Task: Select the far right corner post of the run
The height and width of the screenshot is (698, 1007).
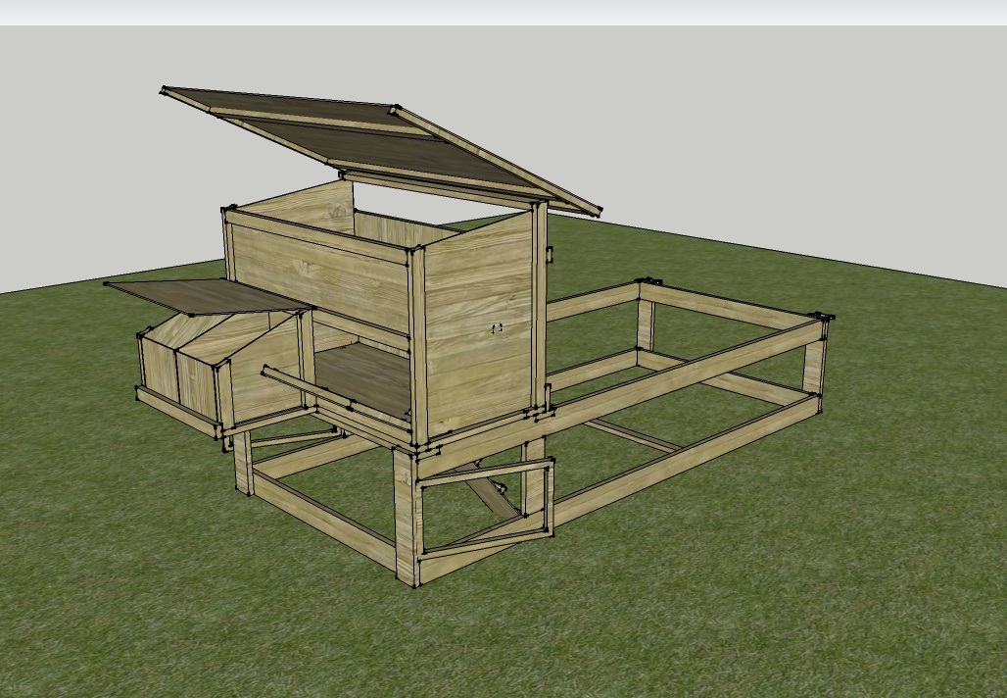Action: (x=814, y=367)
